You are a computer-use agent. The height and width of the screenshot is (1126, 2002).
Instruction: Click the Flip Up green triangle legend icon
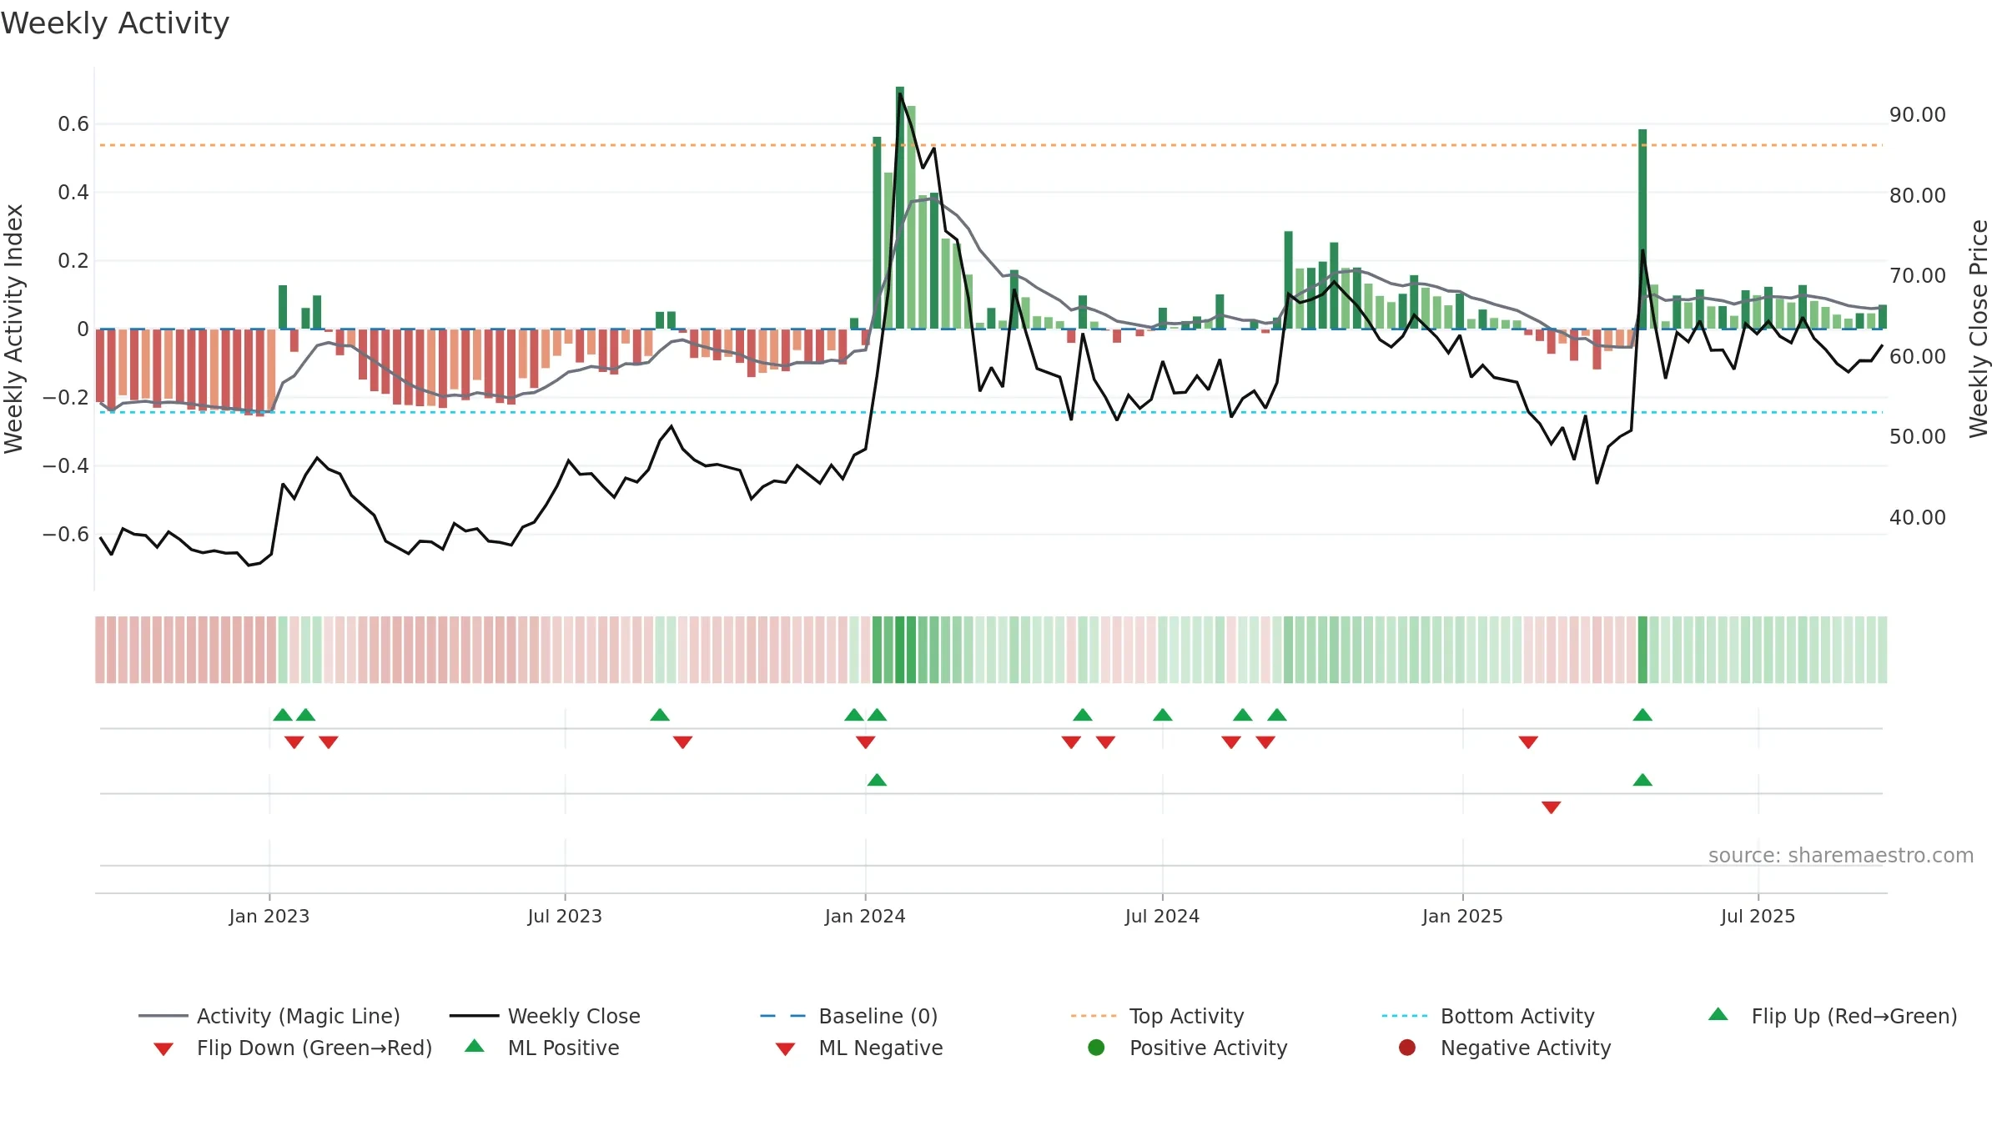[1718, 1014]
